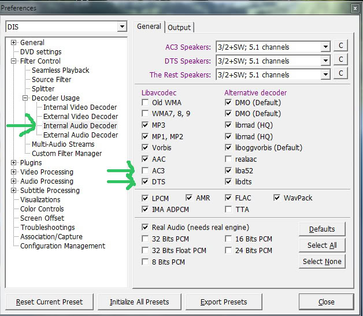Open the DIS preset dropdown
The width and height of the screenshot is (363, 316).
coord(121,27)
